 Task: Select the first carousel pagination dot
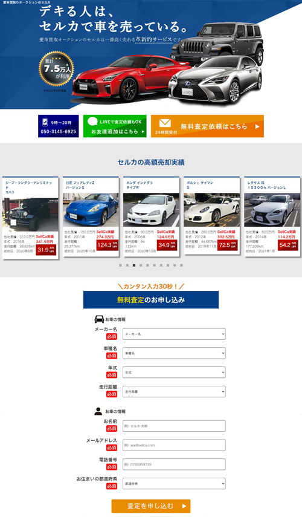(121, 265)
